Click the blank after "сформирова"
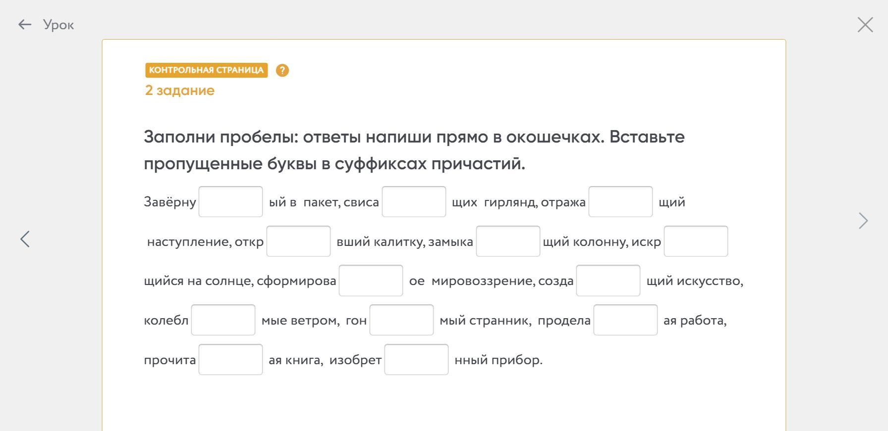888x431 pixels. pyautogui.click(x=371, y=281)
